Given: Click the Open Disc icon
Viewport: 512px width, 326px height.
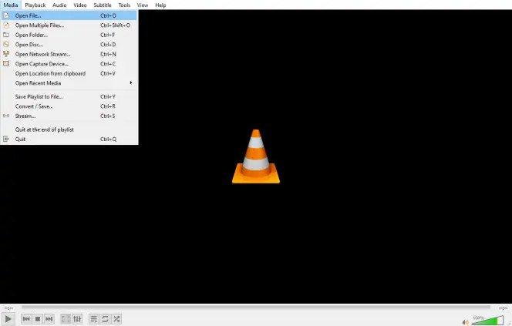Looking at the screenshot, I should (6, 44).
